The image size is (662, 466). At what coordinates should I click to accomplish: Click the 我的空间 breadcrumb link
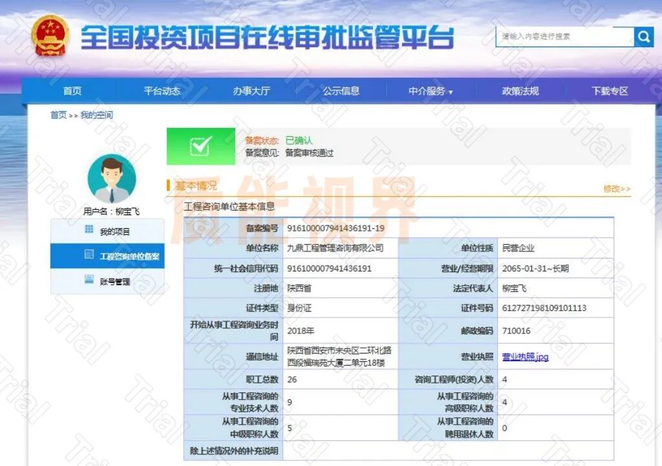(x=96, y=115)
